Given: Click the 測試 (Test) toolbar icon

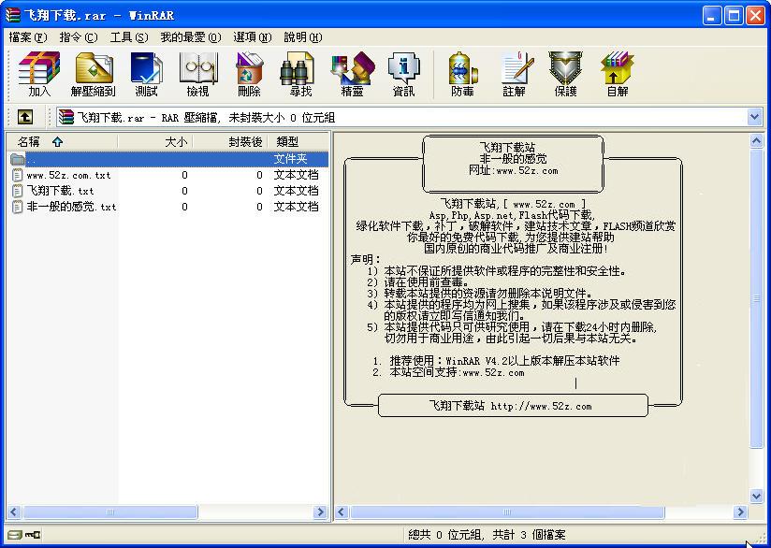Looking at the screenshot, I should tap(146, 75).
